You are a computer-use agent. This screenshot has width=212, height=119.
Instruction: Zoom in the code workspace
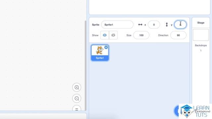(x=77, y=87)
